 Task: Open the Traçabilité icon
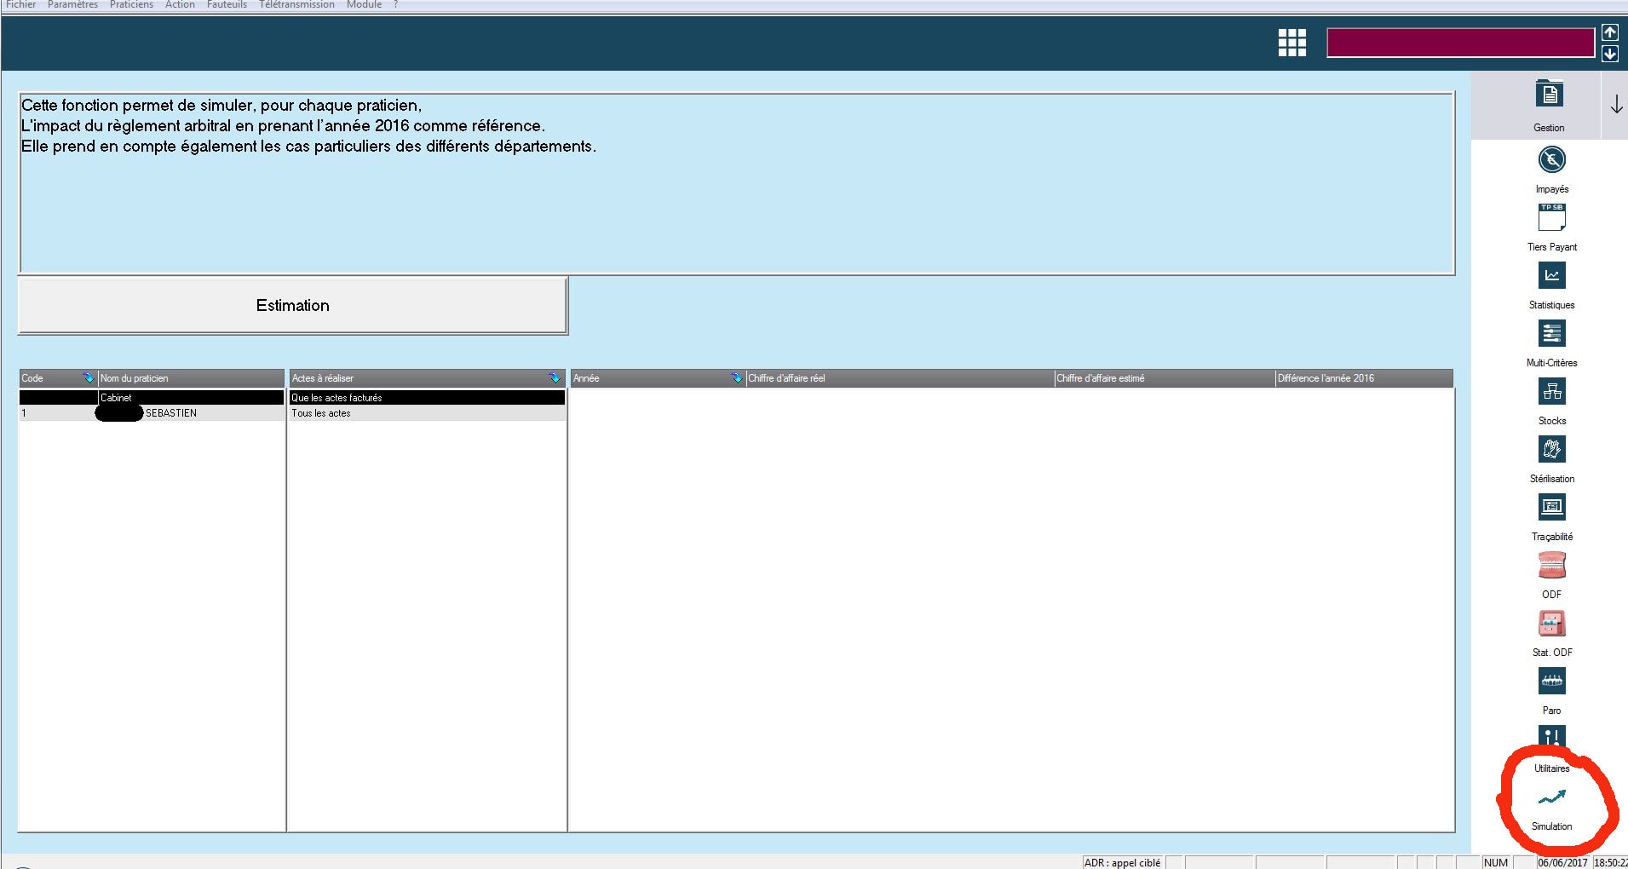(x=1551, y=507)
